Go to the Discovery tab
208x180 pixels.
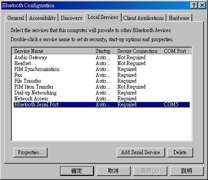point(71,18)
